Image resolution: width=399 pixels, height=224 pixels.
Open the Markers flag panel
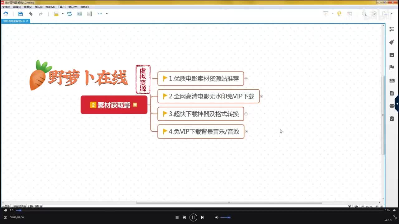pos(392,68)
